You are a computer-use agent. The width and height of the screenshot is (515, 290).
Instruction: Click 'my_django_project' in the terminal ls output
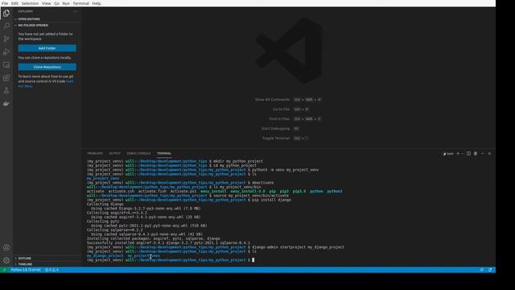coord(105,256)
